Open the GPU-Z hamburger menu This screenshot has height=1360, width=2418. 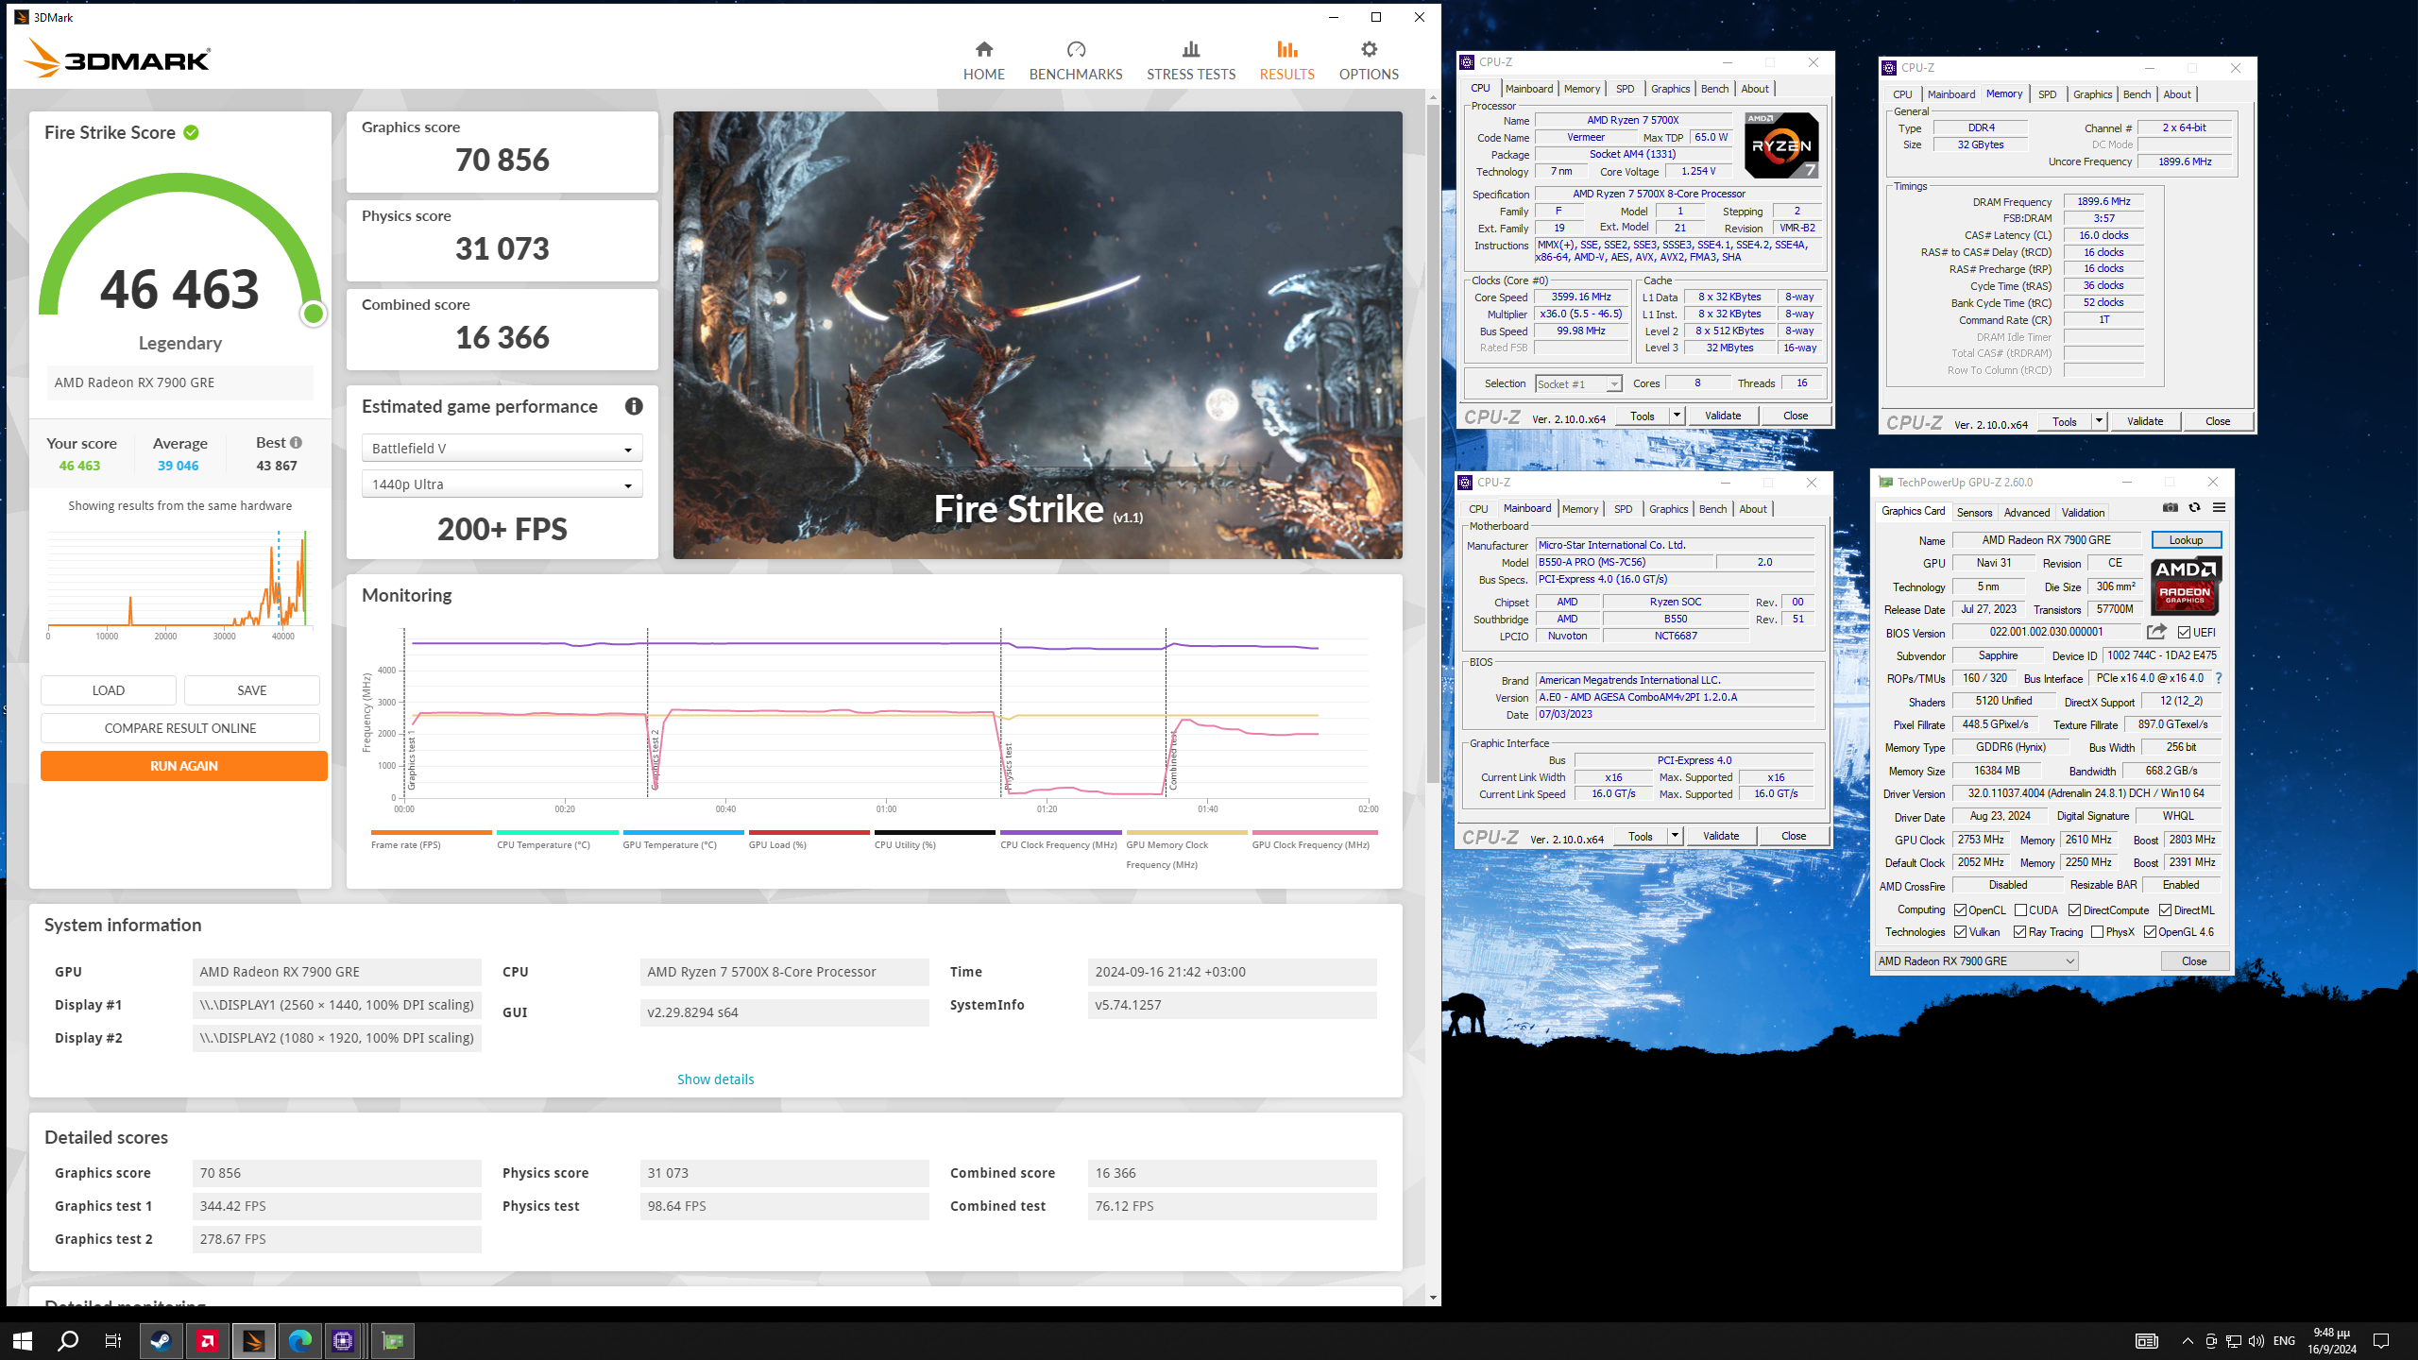coord(2220,508)
